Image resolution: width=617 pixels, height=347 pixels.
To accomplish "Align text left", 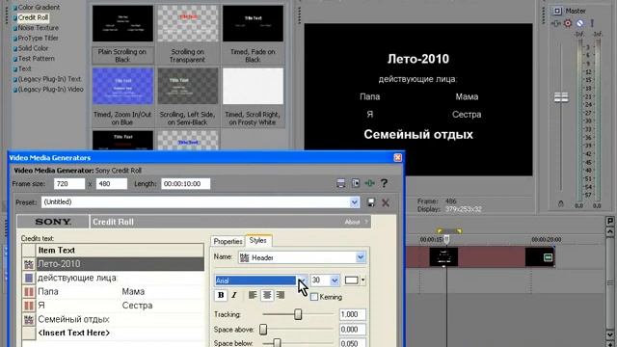I will click(x=253, y=295).
